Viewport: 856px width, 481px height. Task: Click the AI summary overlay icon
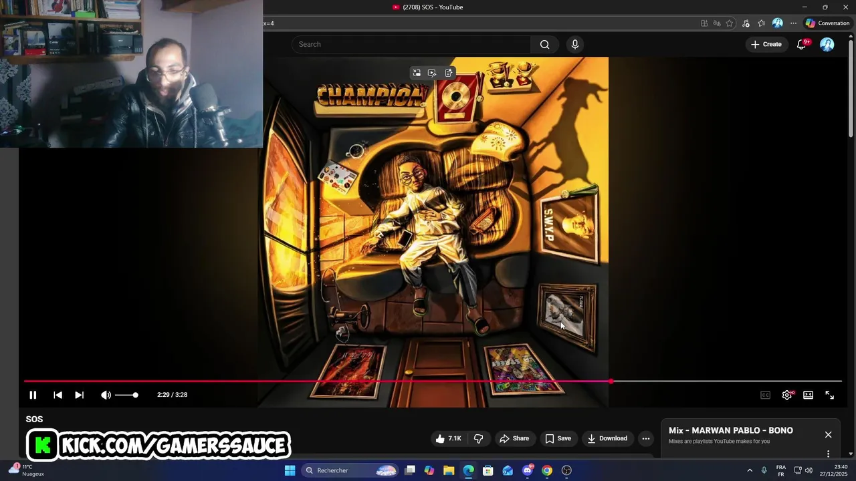(x=449, y=73)
